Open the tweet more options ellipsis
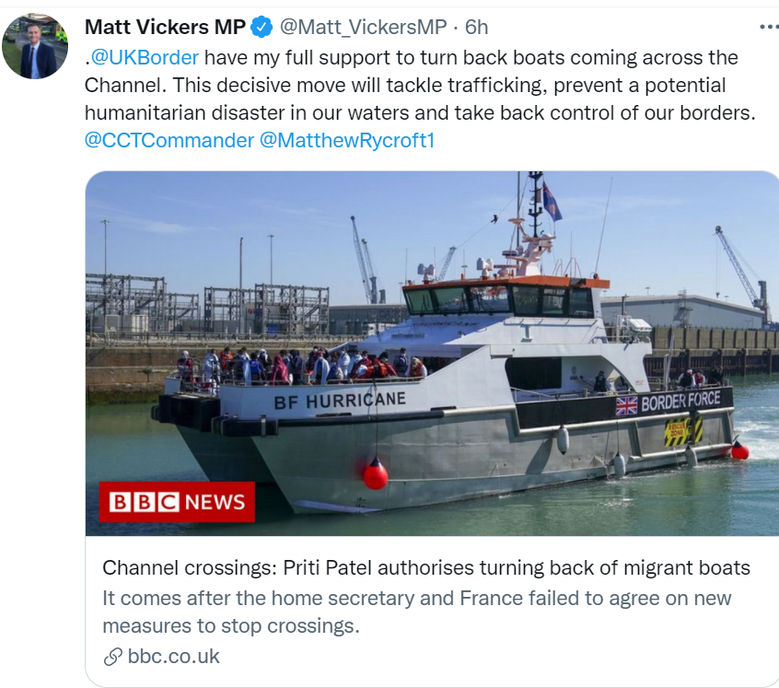Screen dimensions: 779x688 (769, 27)
